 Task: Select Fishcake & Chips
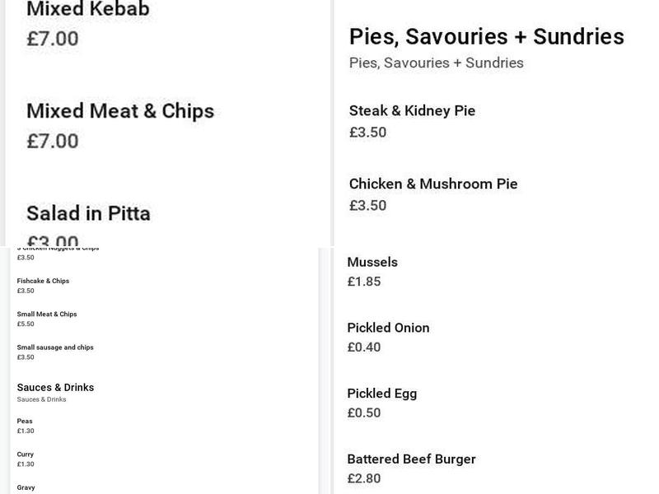[x=43, y=281]
